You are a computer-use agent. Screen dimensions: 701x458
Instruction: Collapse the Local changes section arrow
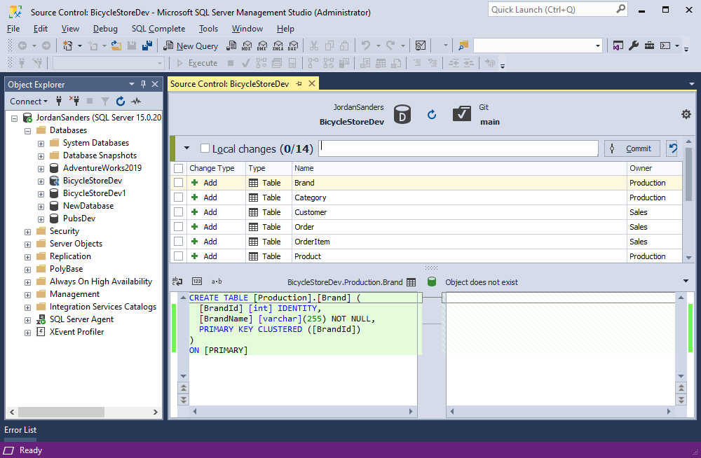[x=187, y=148]
